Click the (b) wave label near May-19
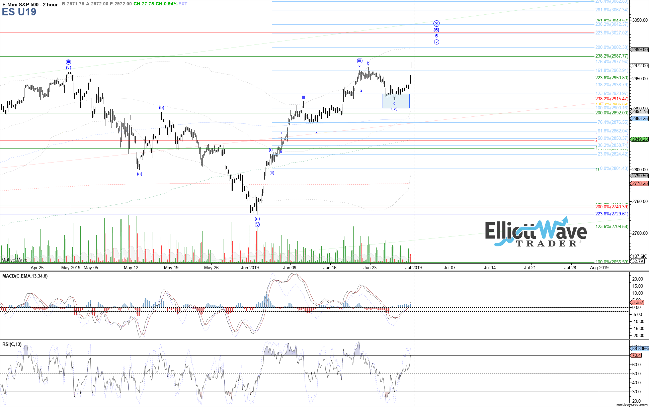The height and width of the screenshot is (407, 649). tap(162, 108)
